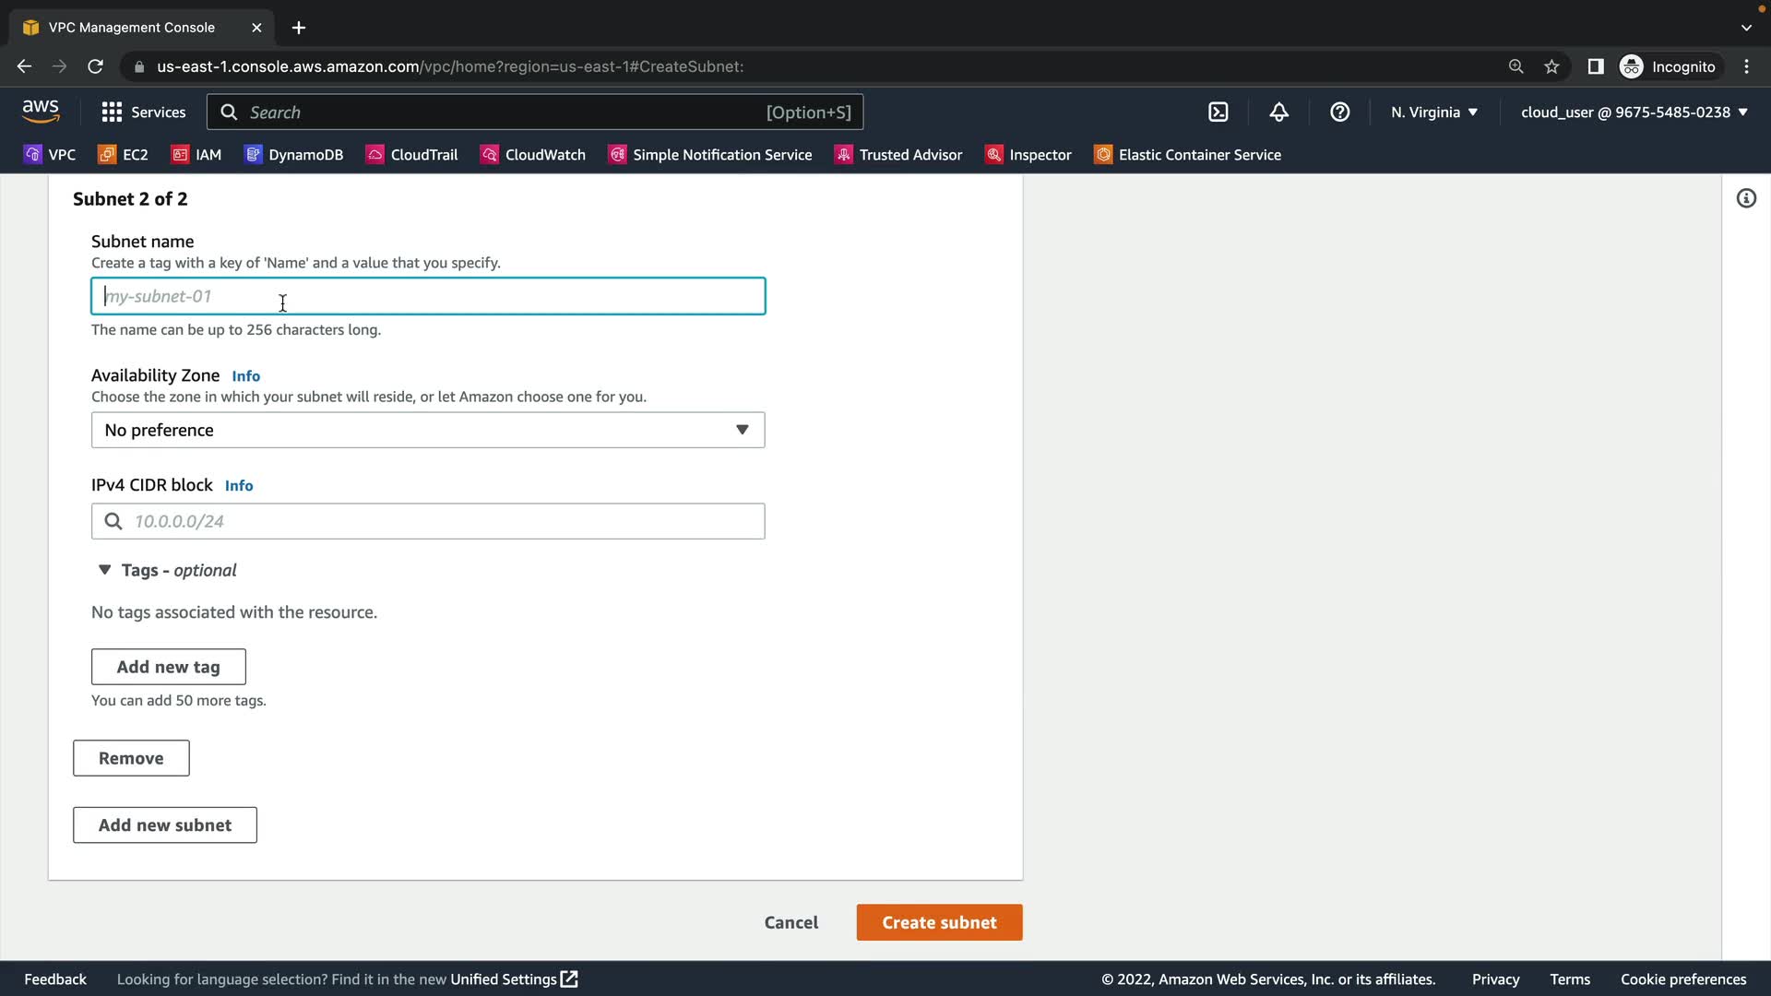Open the CloudWatch favorites shortcut
The image size is (1771, 996).
pos(533,155)
